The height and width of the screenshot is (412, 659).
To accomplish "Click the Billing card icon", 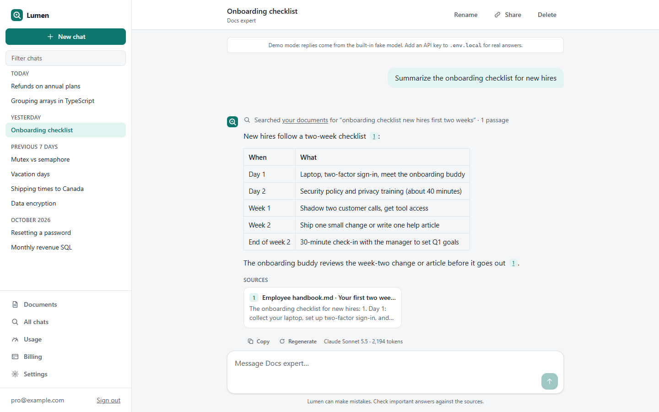I will pyautogui.click(x=15, y=357).
